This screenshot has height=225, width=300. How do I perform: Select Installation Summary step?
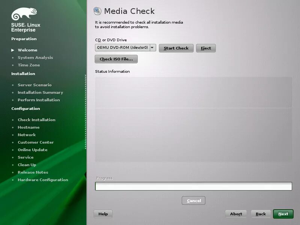[x=41, y=93]
